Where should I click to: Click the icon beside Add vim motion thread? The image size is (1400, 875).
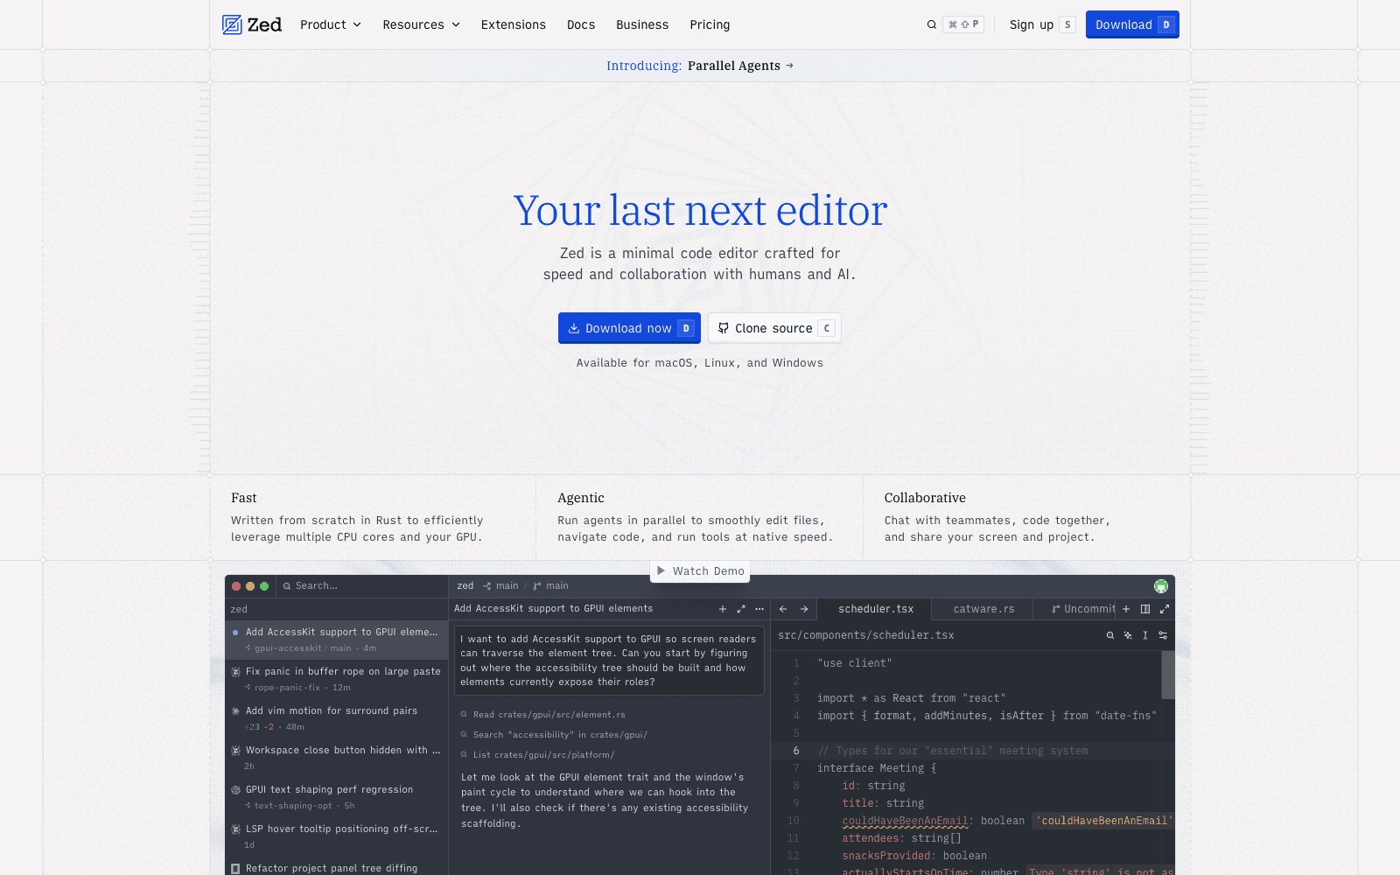point(235,711)
